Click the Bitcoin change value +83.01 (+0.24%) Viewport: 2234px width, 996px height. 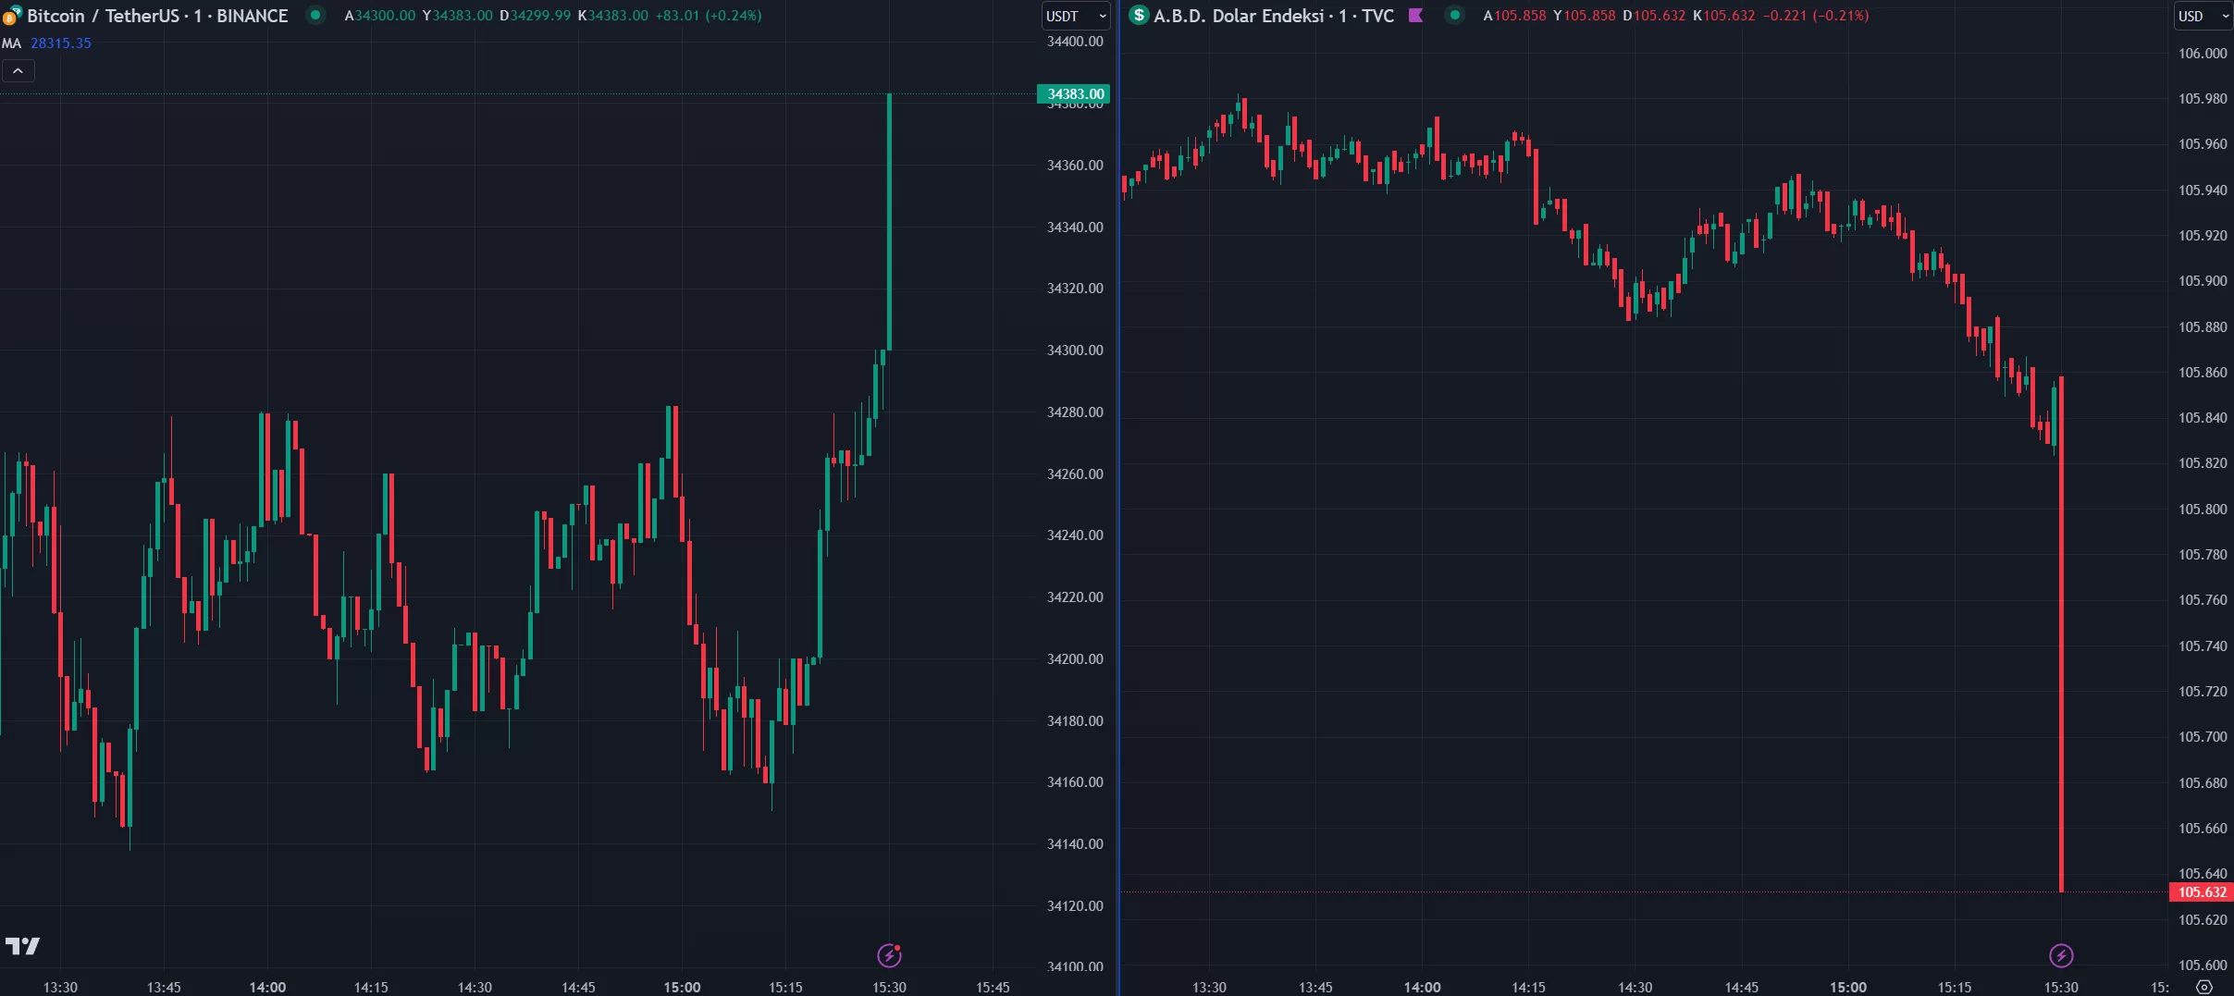[x=709, y=16]
